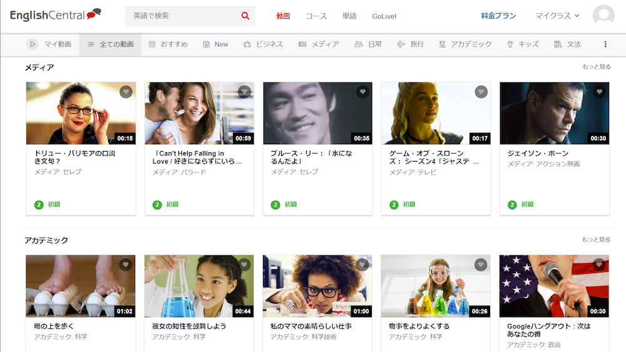Switch to the 旅行 category tab

(411, 44)
